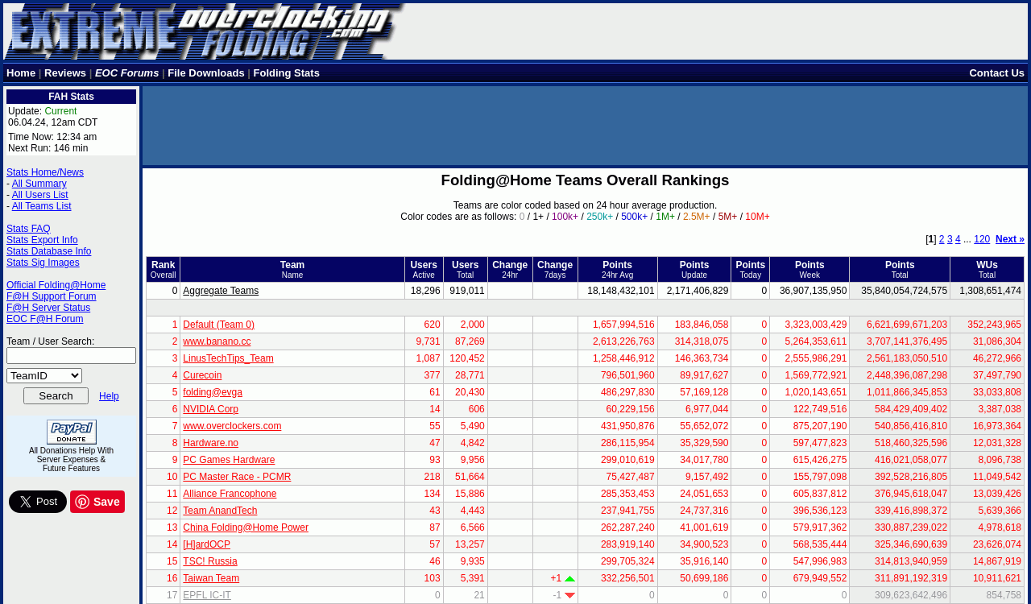Image resolution: width=1031 pixels, height=604 pixels.
Task: Click the X Post share button
Action: [x=38, y=502]
